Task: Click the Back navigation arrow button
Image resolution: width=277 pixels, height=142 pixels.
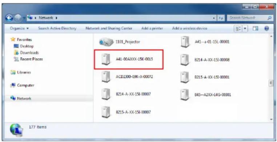Action: (x=9, y=18)
